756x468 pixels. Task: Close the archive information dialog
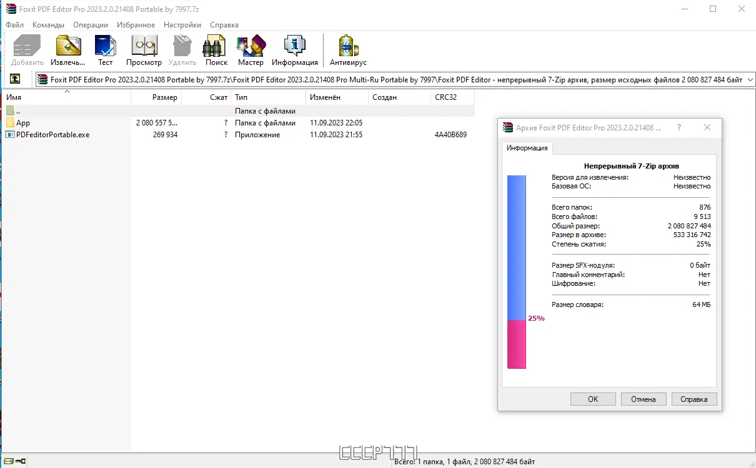pos(707,127)
